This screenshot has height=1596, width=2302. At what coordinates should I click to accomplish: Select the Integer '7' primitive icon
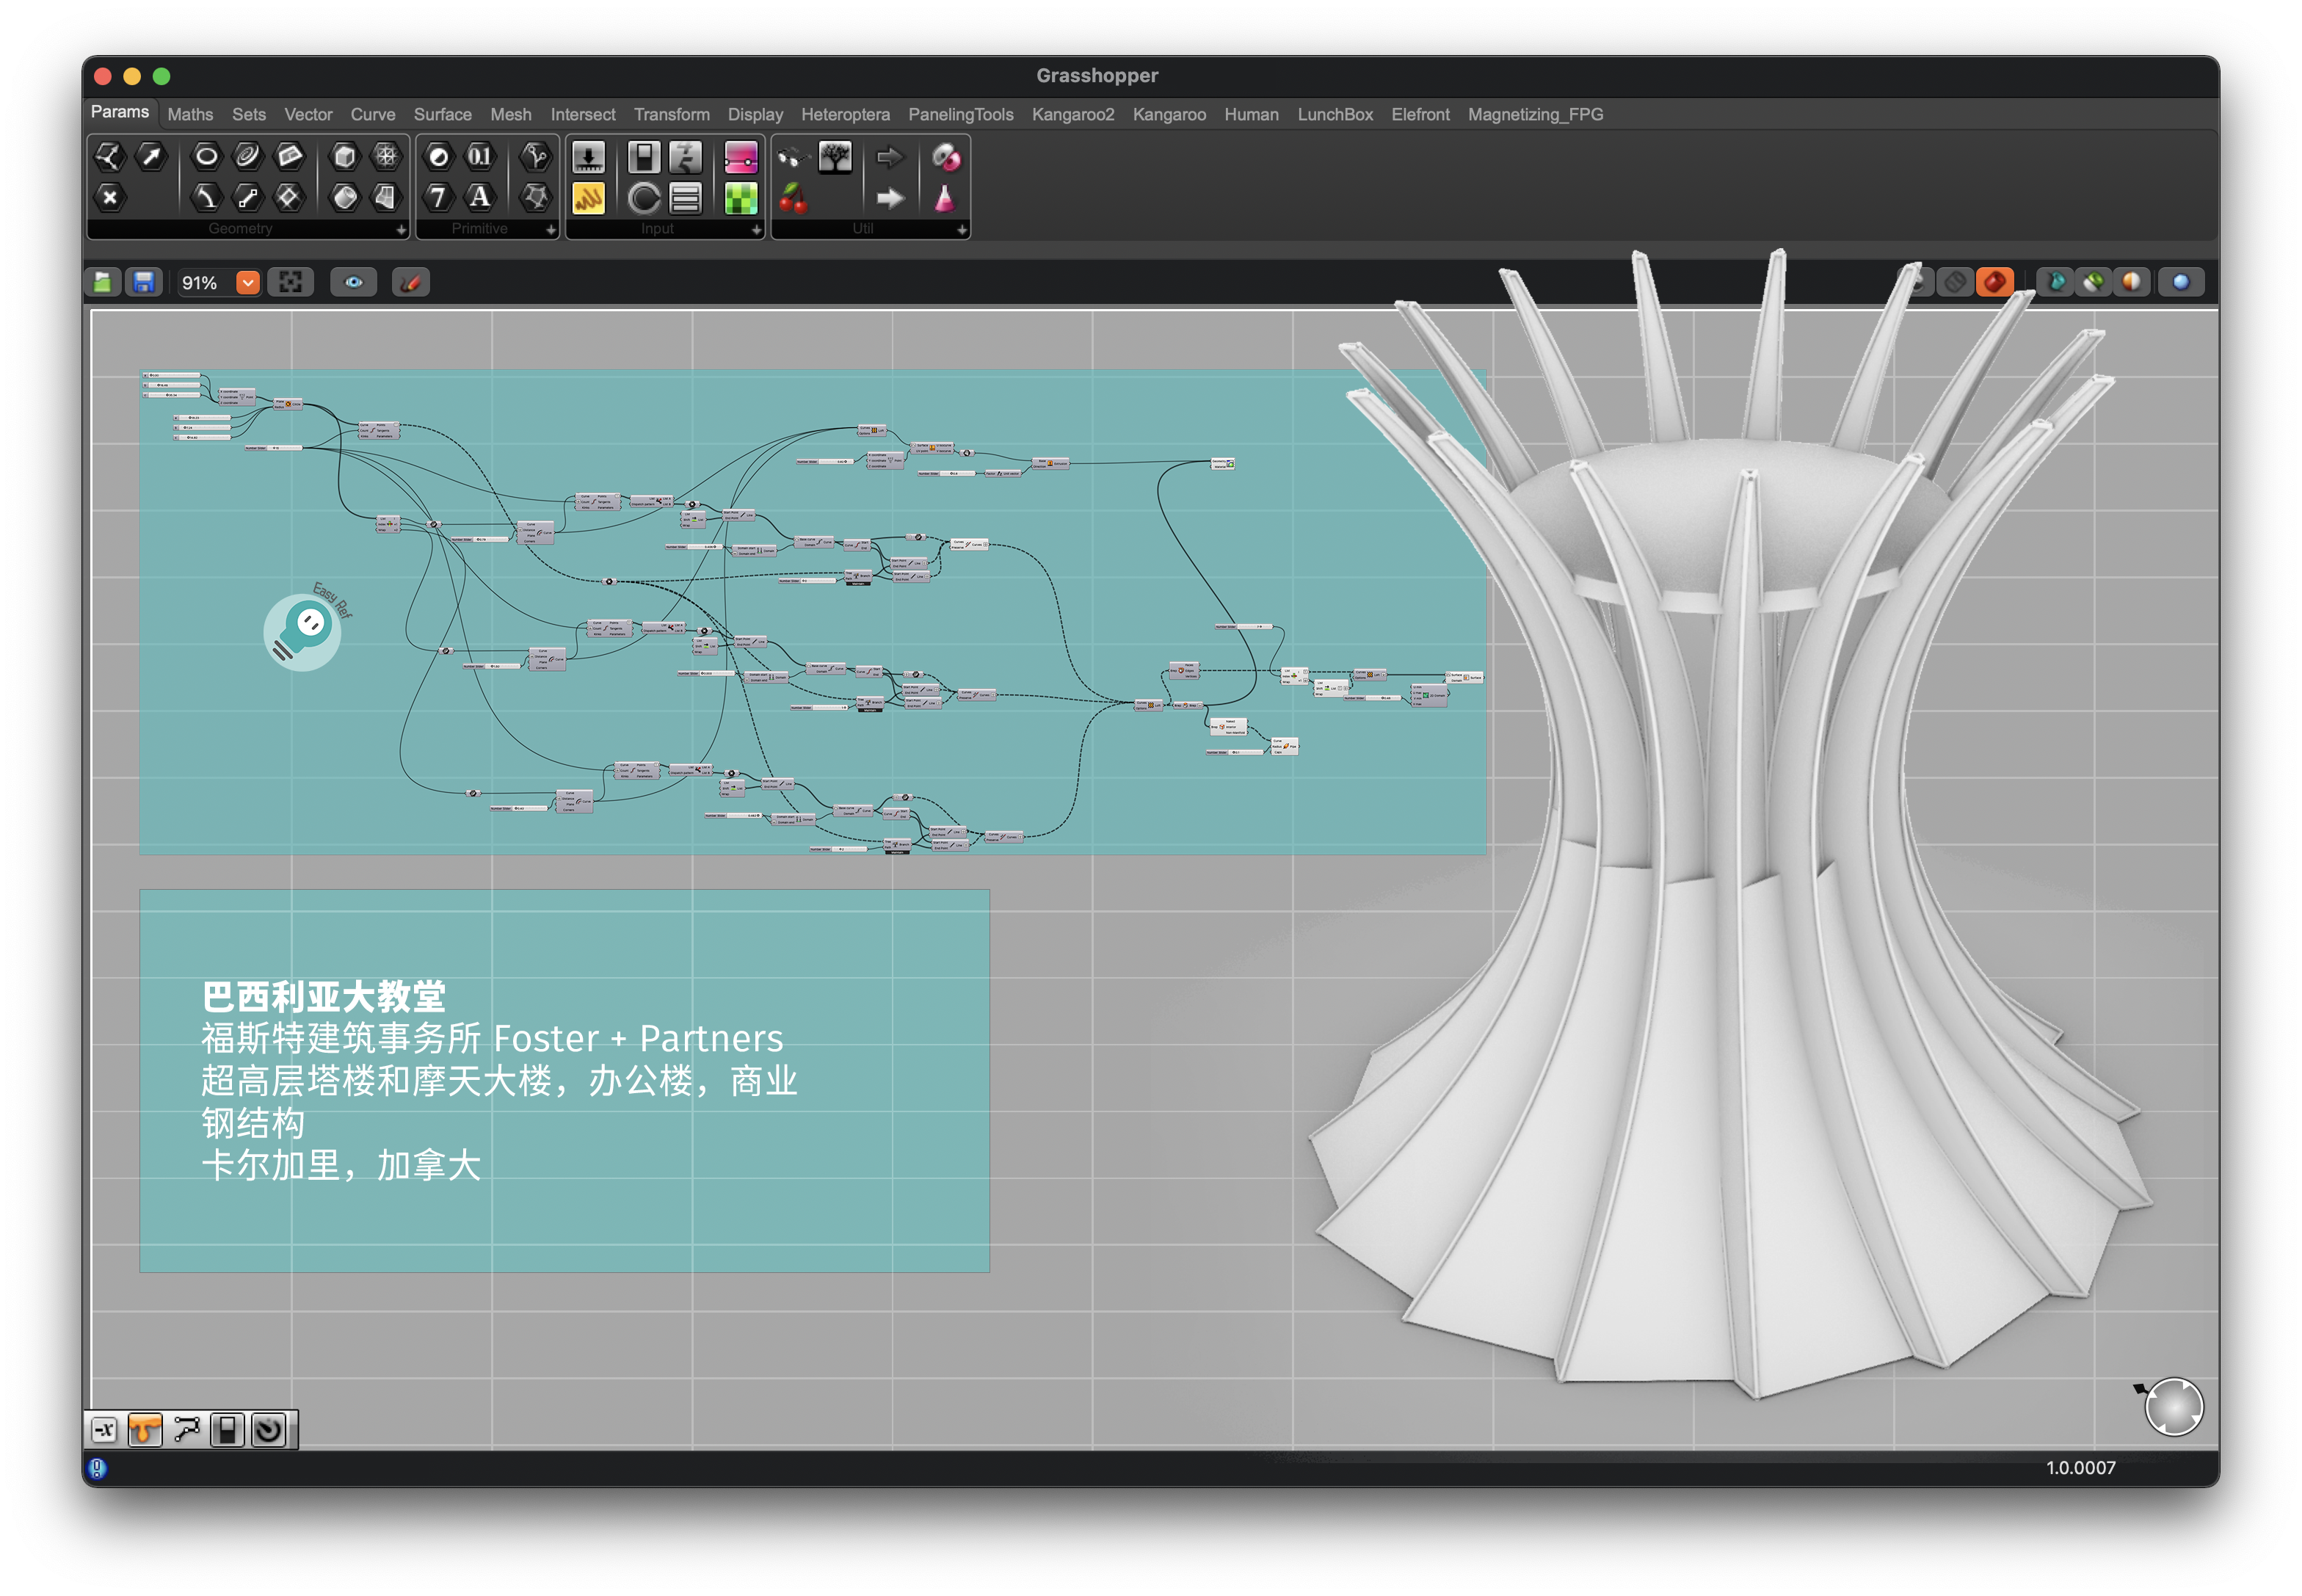[x=438, y=197]
